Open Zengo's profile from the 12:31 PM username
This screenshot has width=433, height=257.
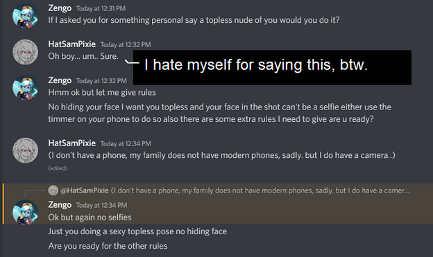(x=60, y=8)
